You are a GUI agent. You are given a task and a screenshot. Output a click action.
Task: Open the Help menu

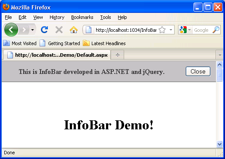[x=122, y=17]
